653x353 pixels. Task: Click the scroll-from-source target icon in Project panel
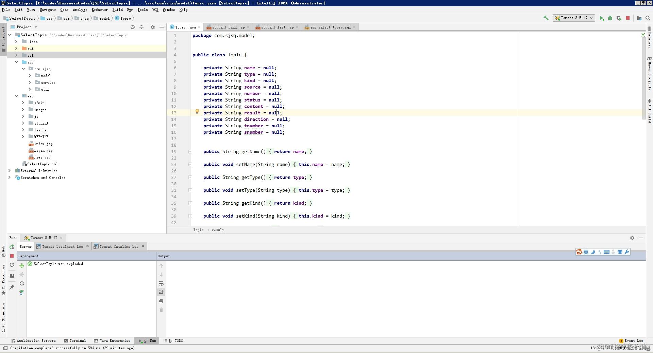[133, 27]
